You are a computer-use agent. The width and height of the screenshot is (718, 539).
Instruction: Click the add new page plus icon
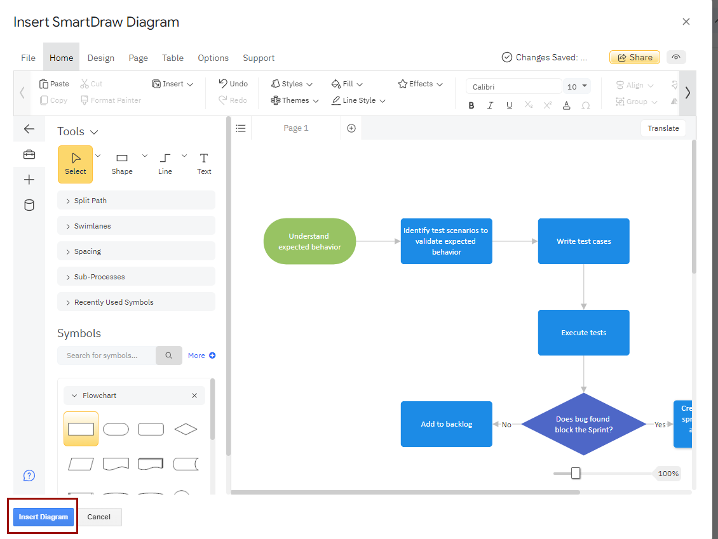coord(351,128)
